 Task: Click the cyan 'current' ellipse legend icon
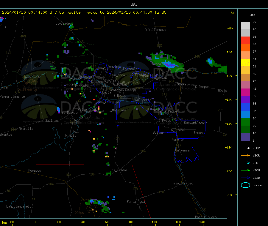245,185
